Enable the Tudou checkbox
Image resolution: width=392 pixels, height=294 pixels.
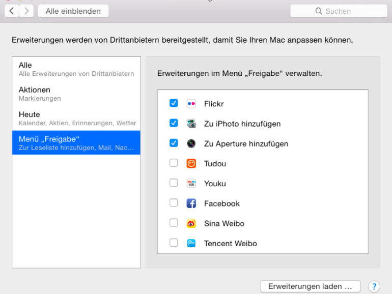click(174, 163)
